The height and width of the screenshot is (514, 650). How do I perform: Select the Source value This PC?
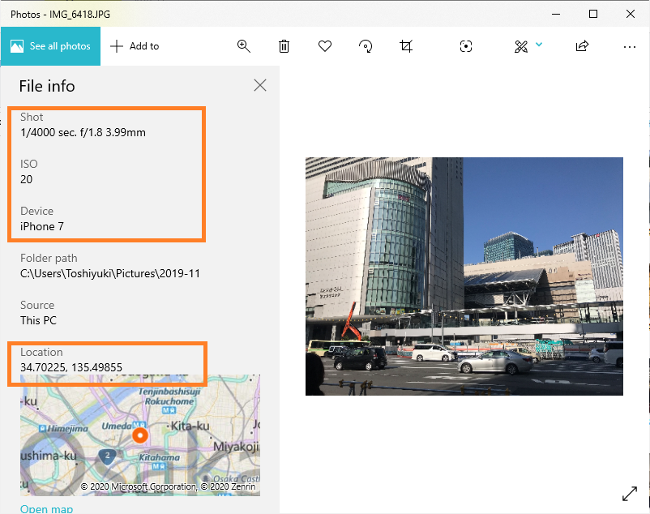(38, 320)
